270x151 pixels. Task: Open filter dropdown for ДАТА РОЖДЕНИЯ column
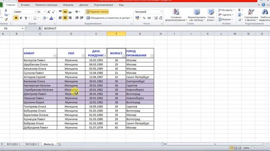pyautogui.click(x=105, y=56)
